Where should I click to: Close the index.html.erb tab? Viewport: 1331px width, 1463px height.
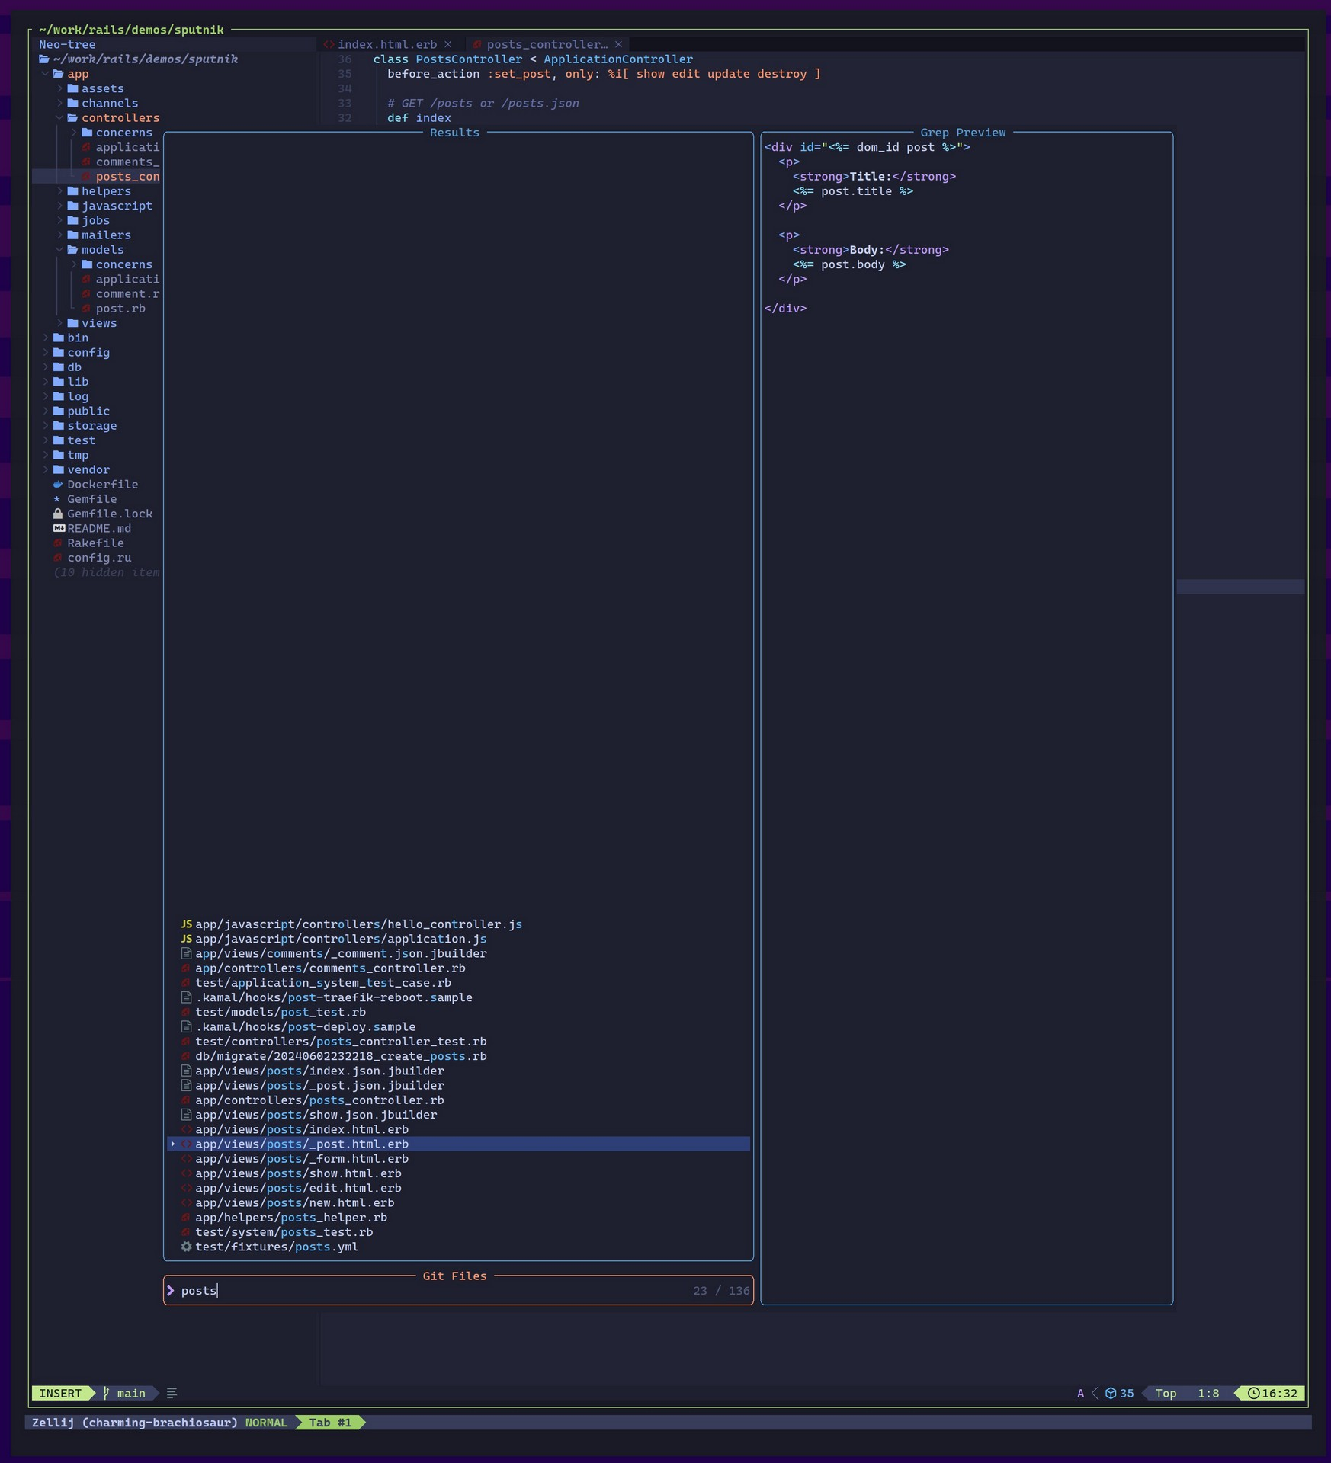pos(448,45)
